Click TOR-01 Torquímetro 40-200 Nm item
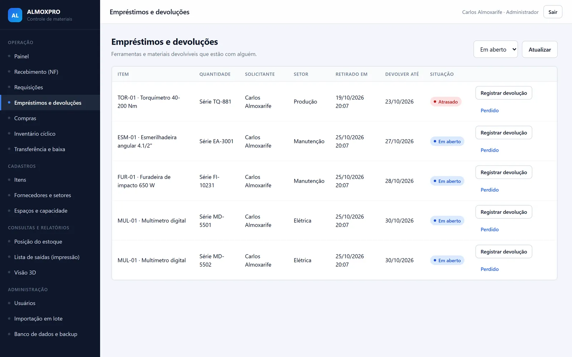The width and height of the screenshot is (572, 357). 149,102
